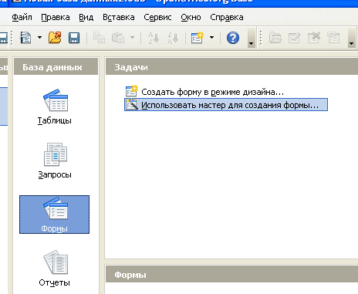Expand the form toolbar overflow arrow
The width and height of the screenshot is (358, 294).
(351, 38)
